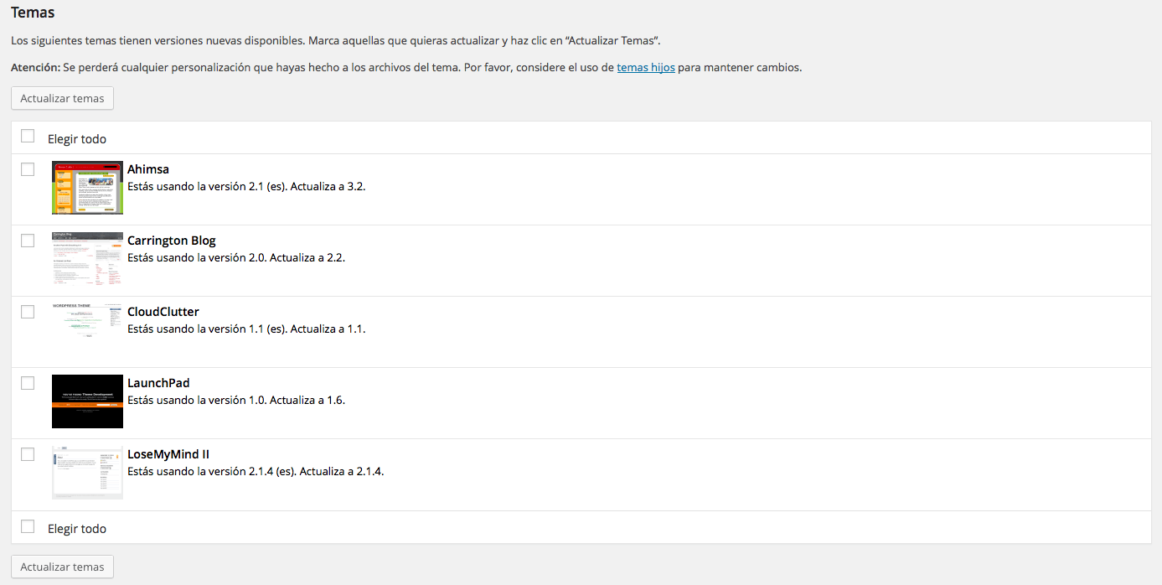Click the LoseMyMind II theme thumbnail

pyautogui.click(x=87, y=473)
